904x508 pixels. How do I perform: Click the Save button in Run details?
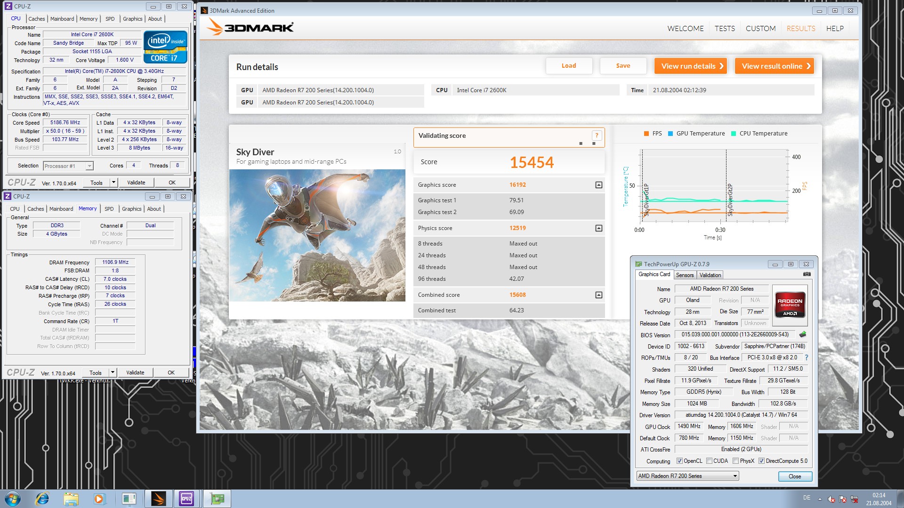(x=623, y=66)
